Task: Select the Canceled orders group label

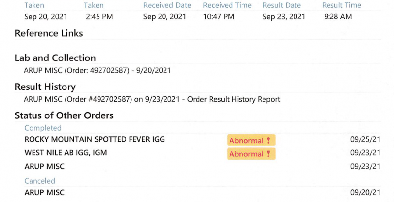Action: 40,181
